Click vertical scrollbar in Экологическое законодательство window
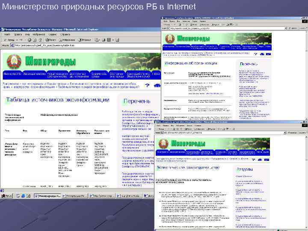This screenshot has height=231, width=308. 306,182
